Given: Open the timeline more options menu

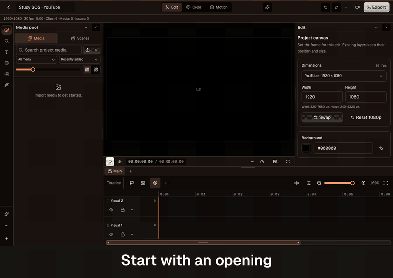Looking at the screenshot, I should pos(167,183).
